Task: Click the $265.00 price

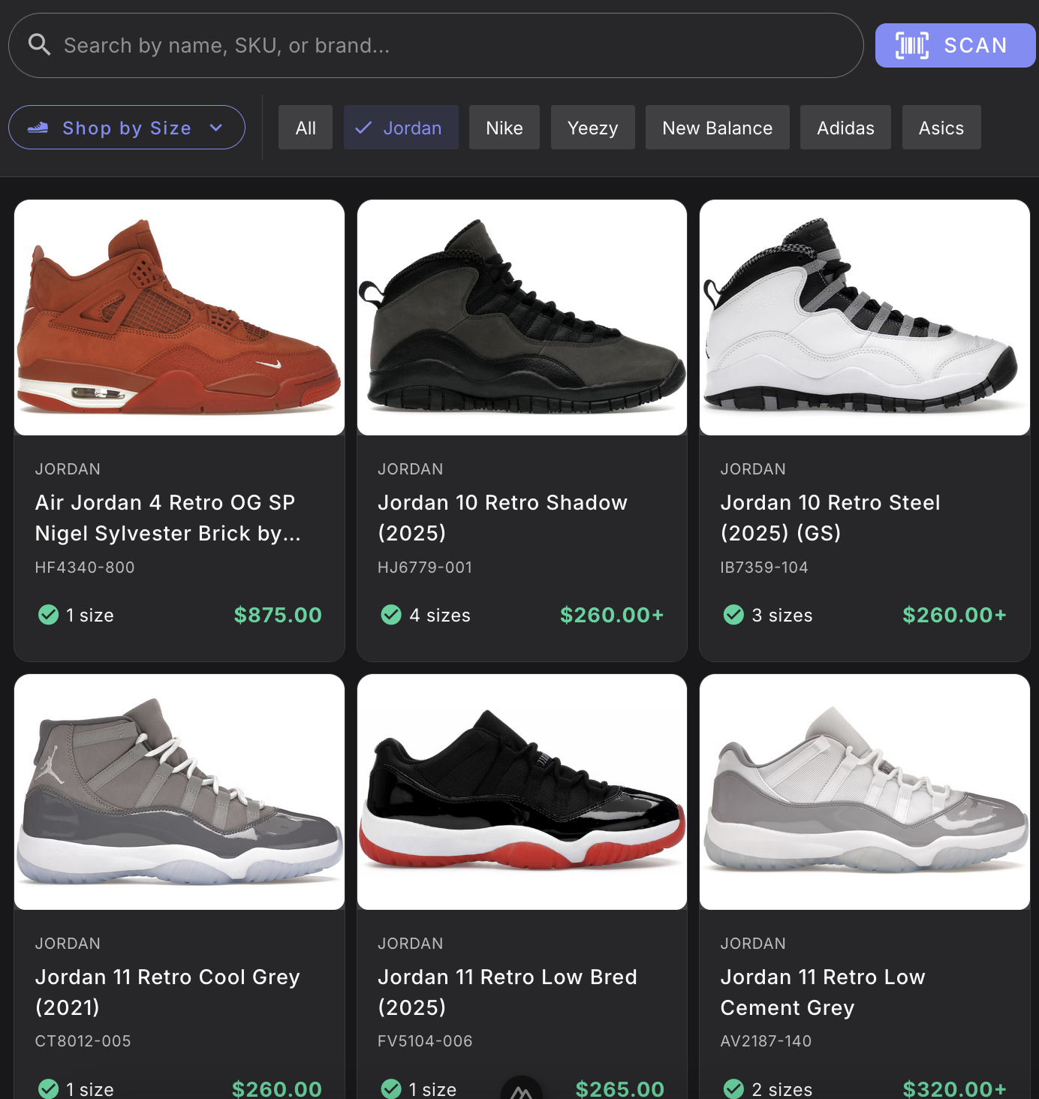Action: [x=620, y=1088]
